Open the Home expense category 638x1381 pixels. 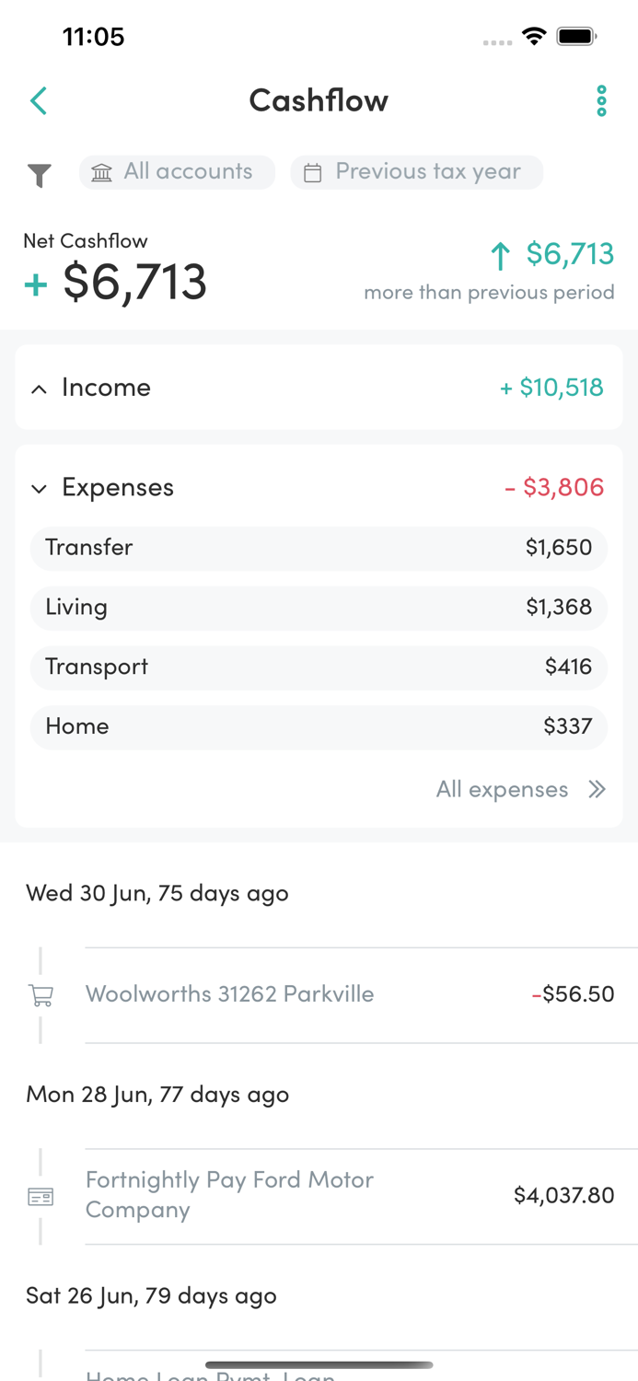click(x=319, y=726)
